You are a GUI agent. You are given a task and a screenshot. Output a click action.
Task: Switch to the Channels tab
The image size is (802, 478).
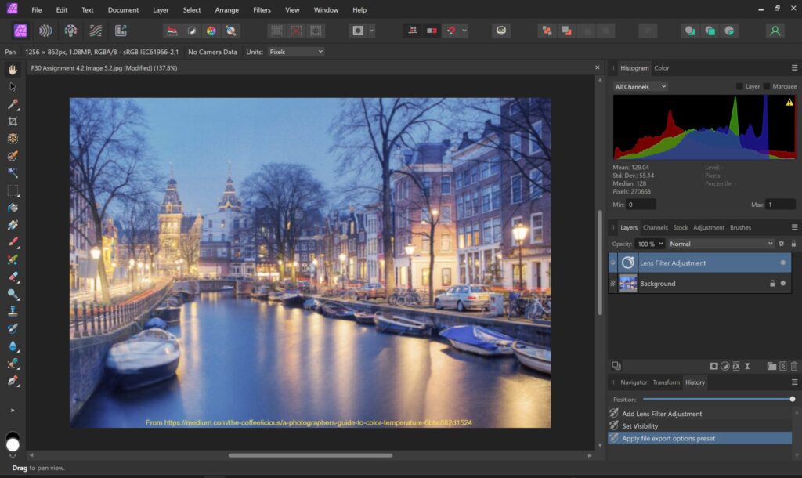(655, 227)
